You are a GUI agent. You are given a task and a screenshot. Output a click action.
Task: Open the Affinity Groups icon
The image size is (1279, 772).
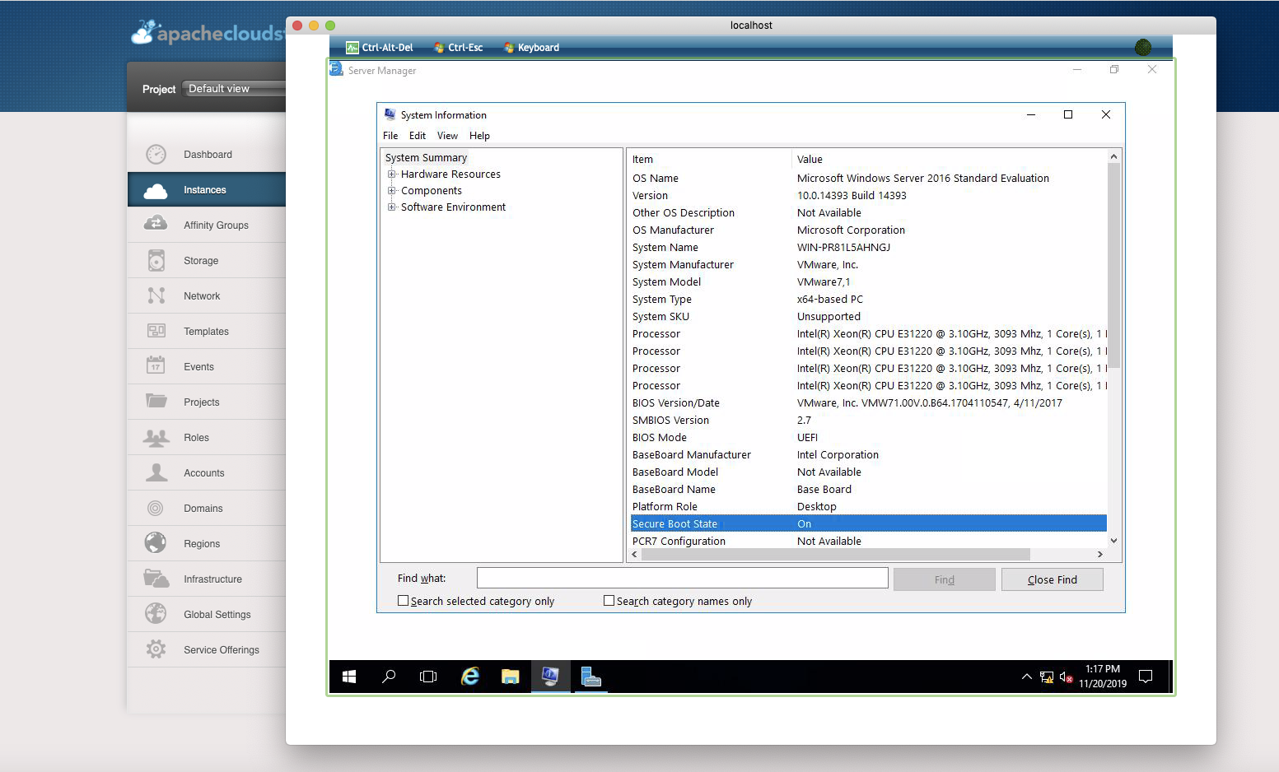coord(156,224)
